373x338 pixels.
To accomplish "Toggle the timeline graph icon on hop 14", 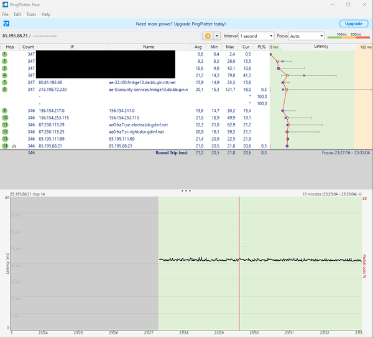I will click(x=14, y=146).
